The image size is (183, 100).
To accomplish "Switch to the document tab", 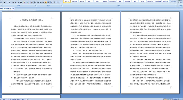I will (7, 9).
